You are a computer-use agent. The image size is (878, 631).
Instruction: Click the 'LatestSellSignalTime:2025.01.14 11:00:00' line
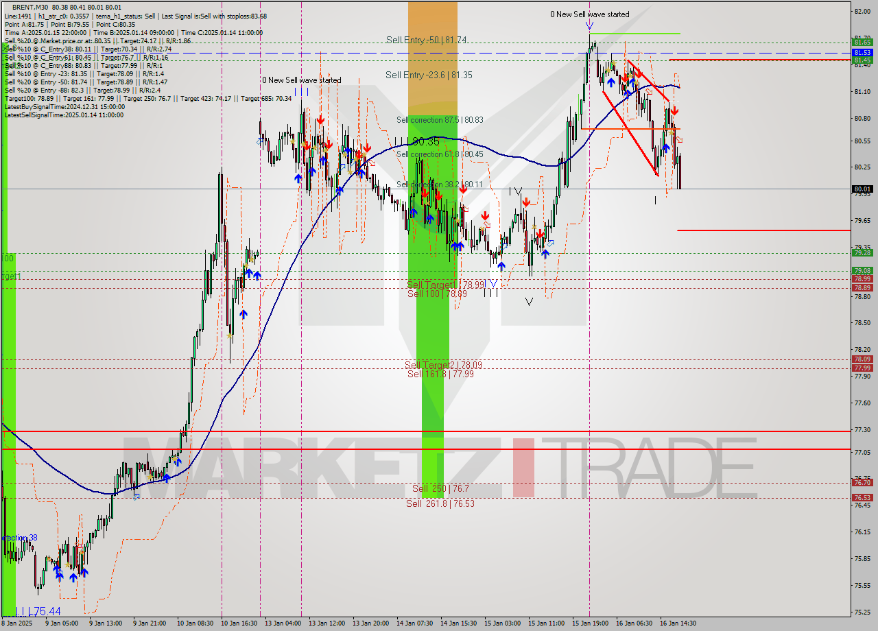click(x=64, y=115)
